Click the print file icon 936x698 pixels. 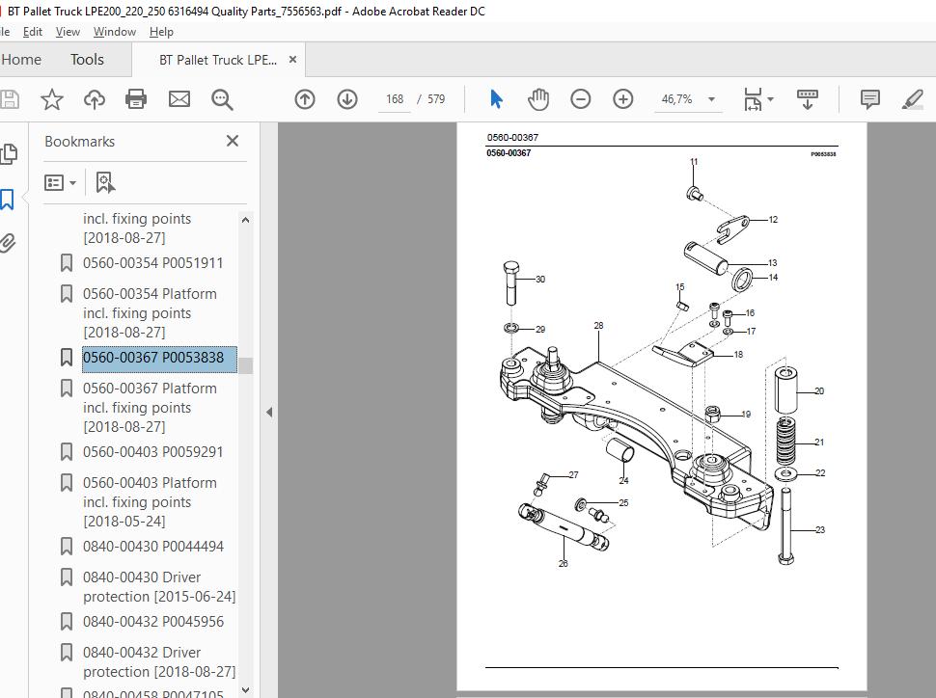click(136, 99)
